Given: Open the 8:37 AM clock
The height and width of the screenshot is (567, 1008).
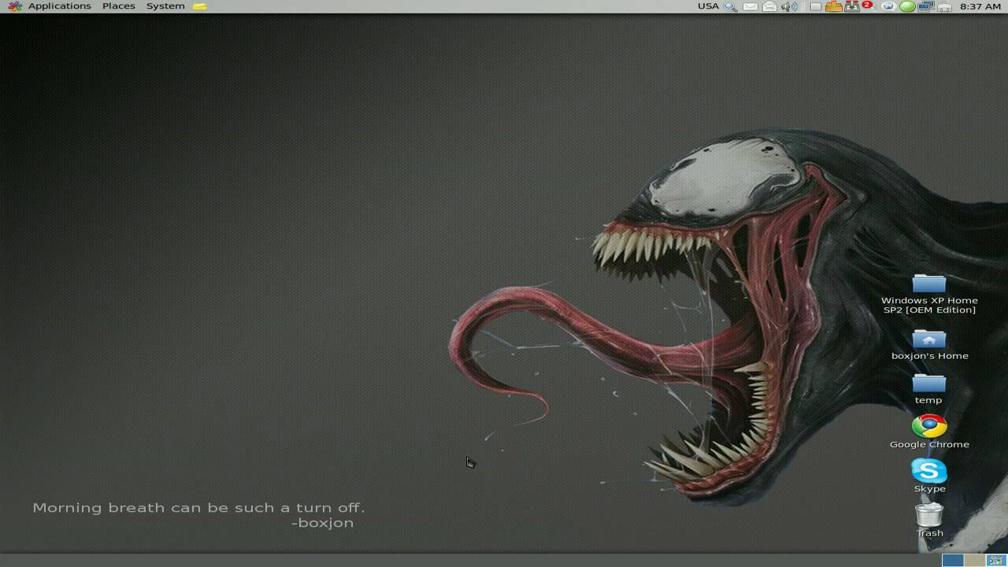Looking at the screenshot, I should coord(980,6).
